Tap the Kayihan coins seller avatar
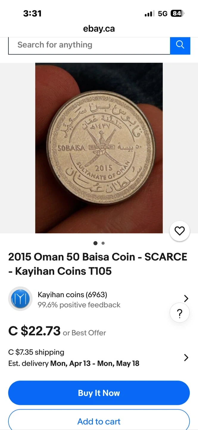This screenshot has height=430, width=198. tap(20, 299)
